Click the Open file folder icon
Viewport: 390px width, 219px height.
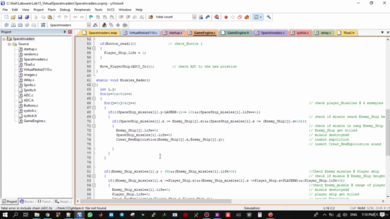13,17
